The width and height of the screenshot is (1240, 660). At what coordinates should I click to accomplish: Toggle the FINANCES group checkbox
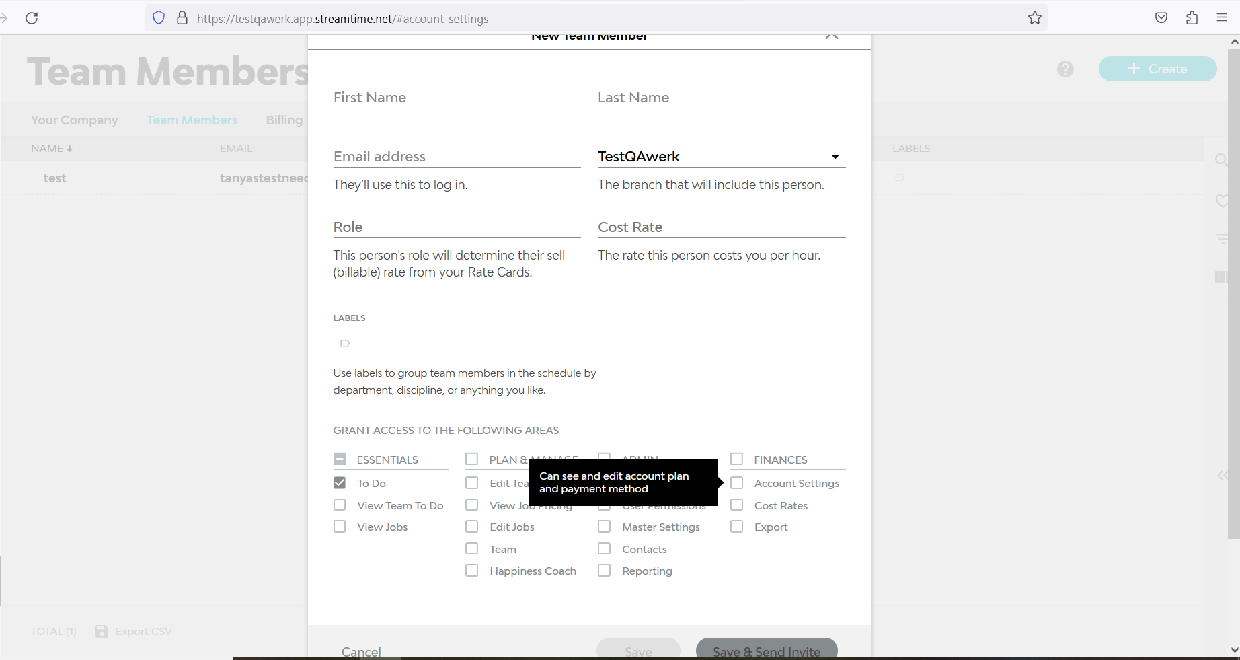click(x=737, y=460)
